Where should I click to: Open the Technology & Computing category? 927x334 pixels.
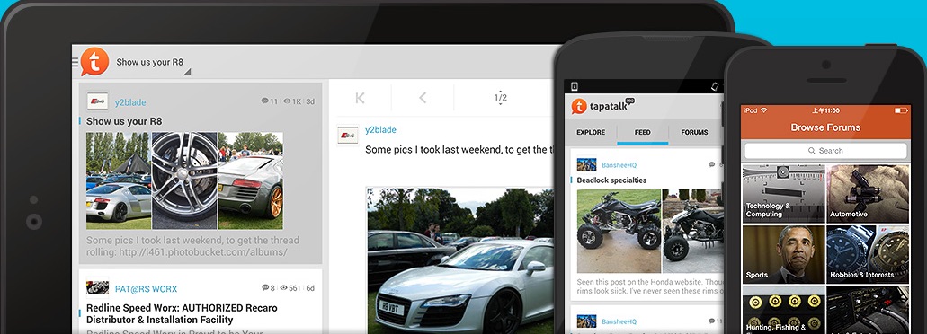783,194
